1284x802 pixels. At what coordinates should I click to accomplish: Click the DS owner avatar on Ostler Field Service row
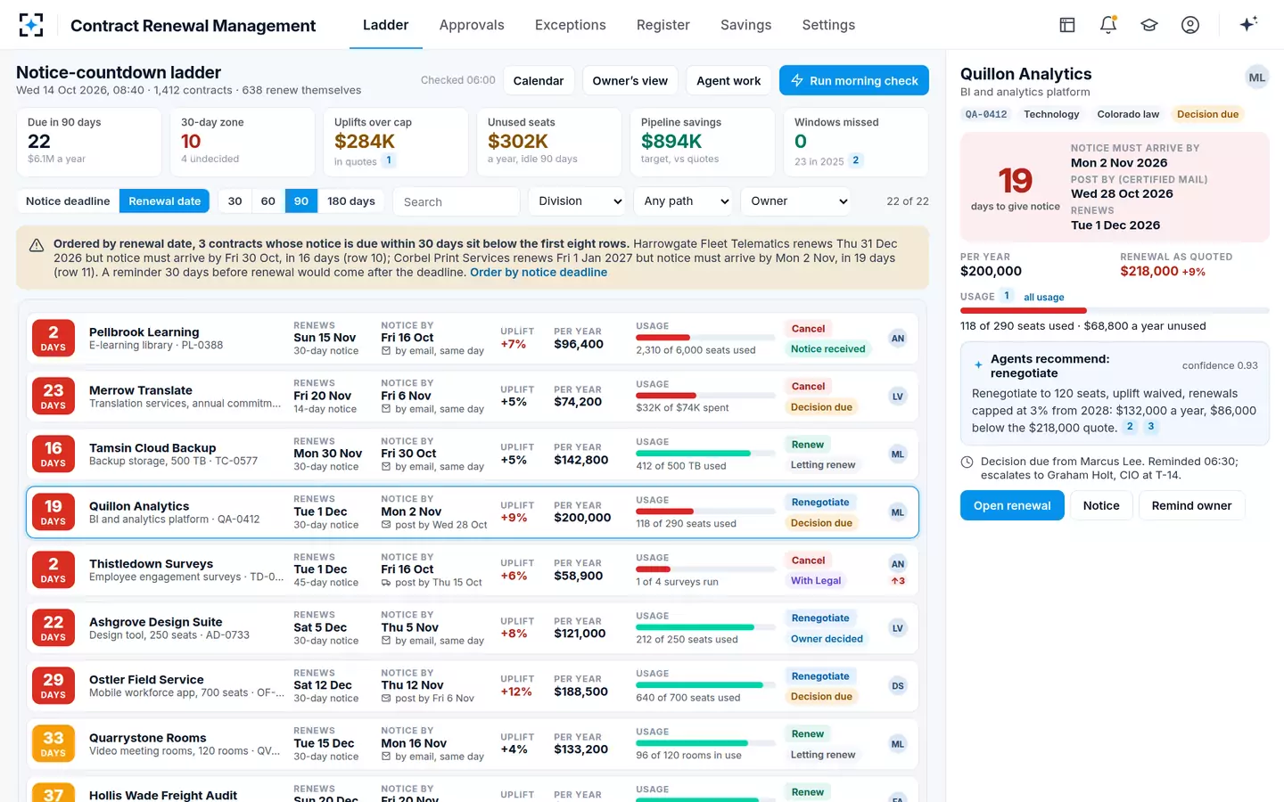pos(898,686)
